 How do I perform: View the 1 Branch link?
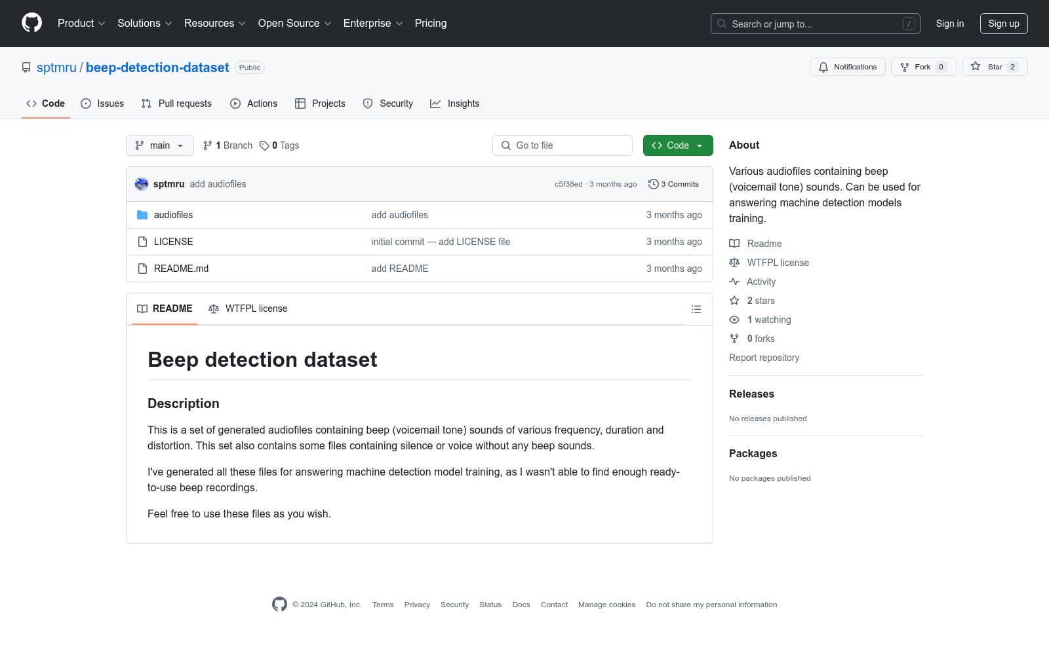tap(228, 145)
